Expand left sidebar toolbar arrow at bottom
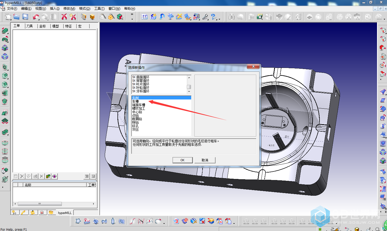Viewport: 387px width, 231px height. (3, 187)
